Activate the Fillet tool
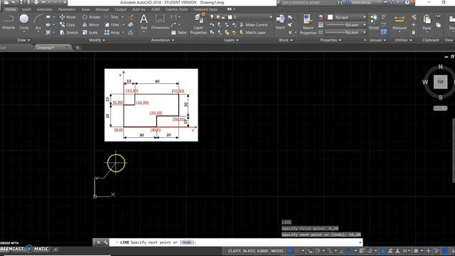Screen dimensions: 455x256 pos(112,25)
